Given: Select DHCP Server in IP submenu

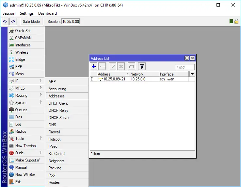Looking at the screenshot, I should [67, 118].
